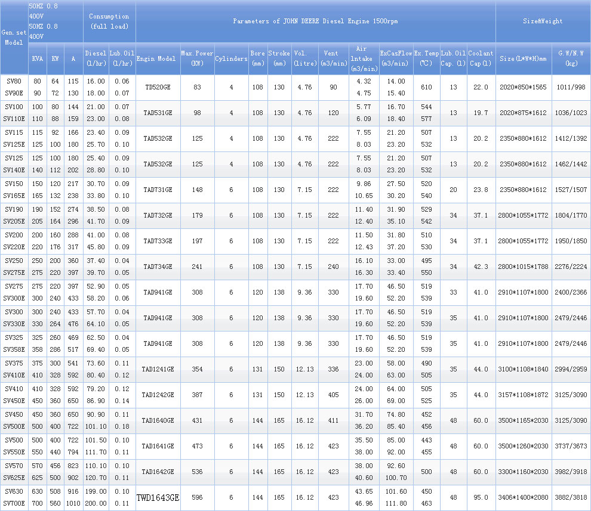Viewport: 591px width, 511px height.
Task: Click the "Vent (m3/min)" column header
Action: pos(334,58)
